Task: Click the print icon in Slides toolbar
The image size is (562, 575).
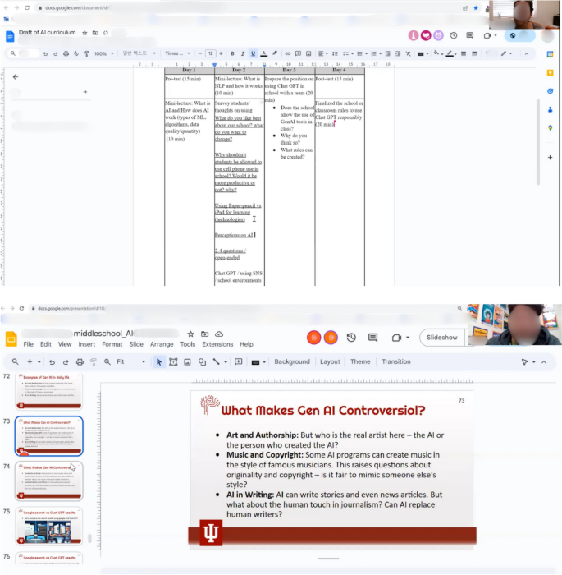Action: [80, 361]
